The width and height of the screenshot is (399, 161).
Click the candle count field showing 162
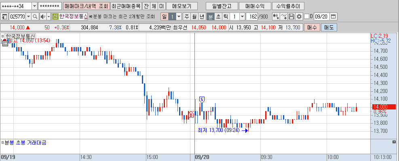tap(252, 17)
